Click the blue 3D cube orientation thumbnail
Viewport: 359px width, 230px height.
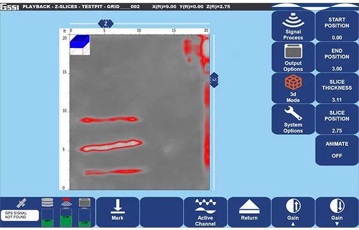80,45
